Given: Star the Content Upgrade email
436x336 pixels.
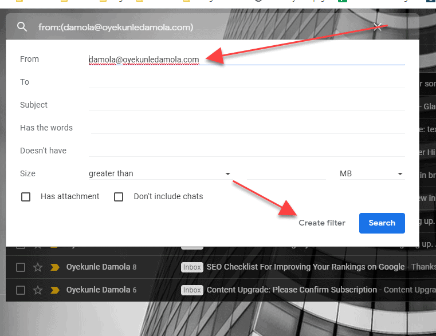Looking at the screenshot, I should [38, 290].
